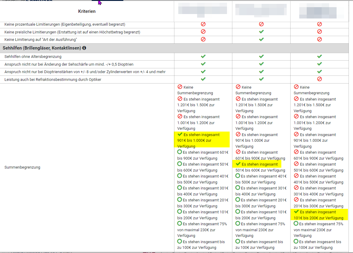Screen dimensions: 353x253
Task: Click the "Keine prozentuale Limitierungen" row label
Action: click(65, 24)
